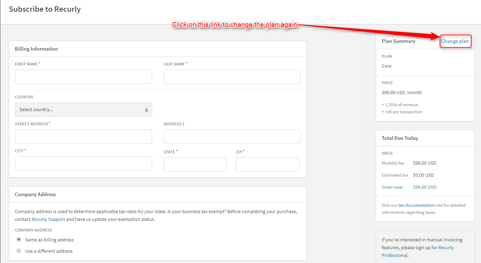Click the Plan Summary heading

click(398, 41)
